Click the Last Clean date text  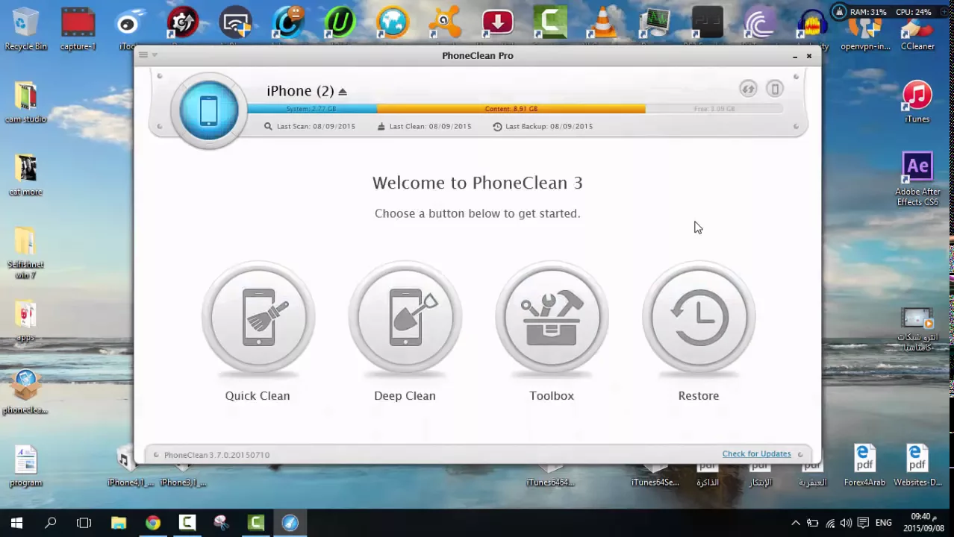[x=430, y=126]
